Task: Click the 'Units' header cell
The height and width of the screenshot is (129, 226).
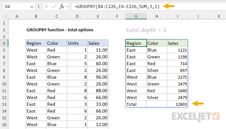Action: click(x=77, y=43)
